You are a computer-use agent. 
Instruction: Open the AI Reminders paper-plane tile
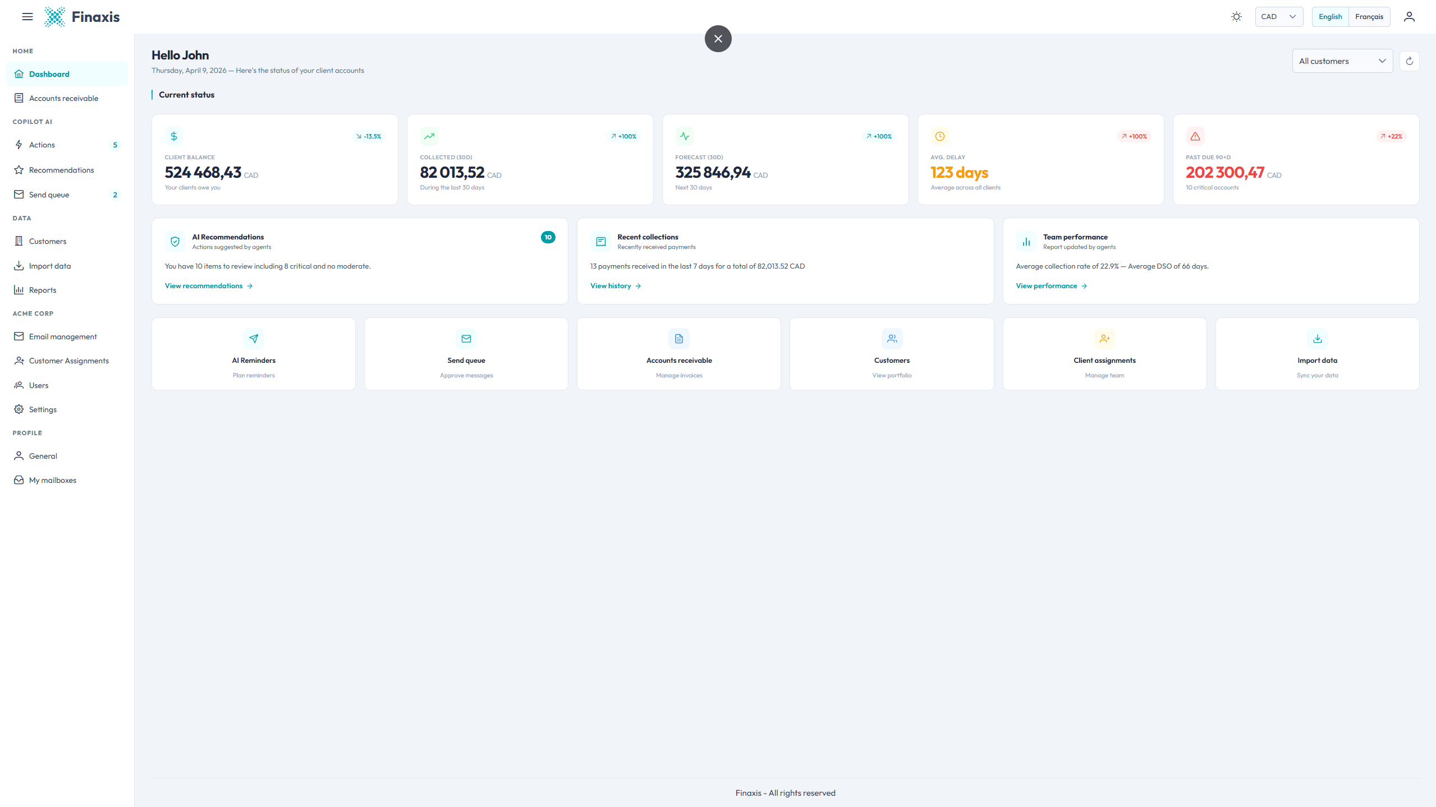point(254,339)
